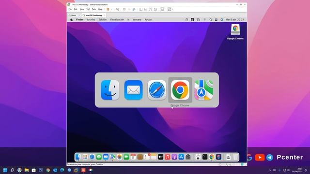This screenshot has width=310, height=174.
Task: Open VMware VM menu
Action: [x=88, y=9]
